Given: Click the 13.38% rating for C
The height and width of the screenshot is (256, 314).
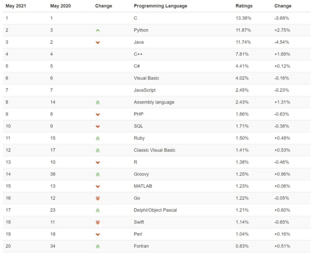Looking at the screenshot, I should point(243,18).
